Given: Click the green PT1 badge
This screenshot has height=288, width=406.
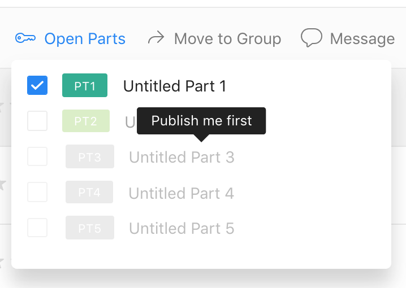Looking at the screenshot, I should (x=85, y=85).
